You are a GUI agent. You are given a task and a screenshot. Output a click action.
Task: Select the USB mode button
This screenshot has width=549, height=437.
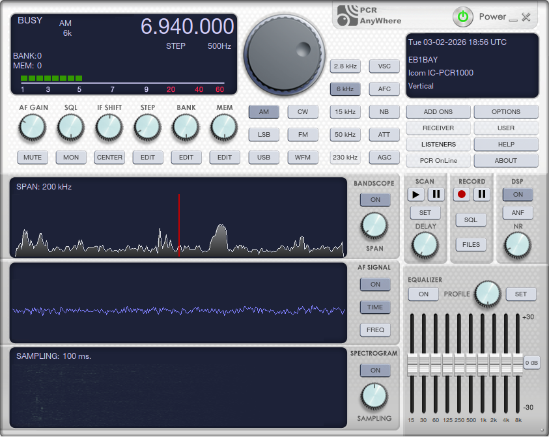264,158
